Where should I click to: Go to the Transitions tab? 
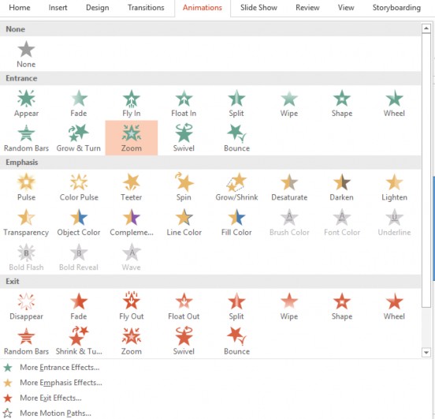tap(146, 8)
